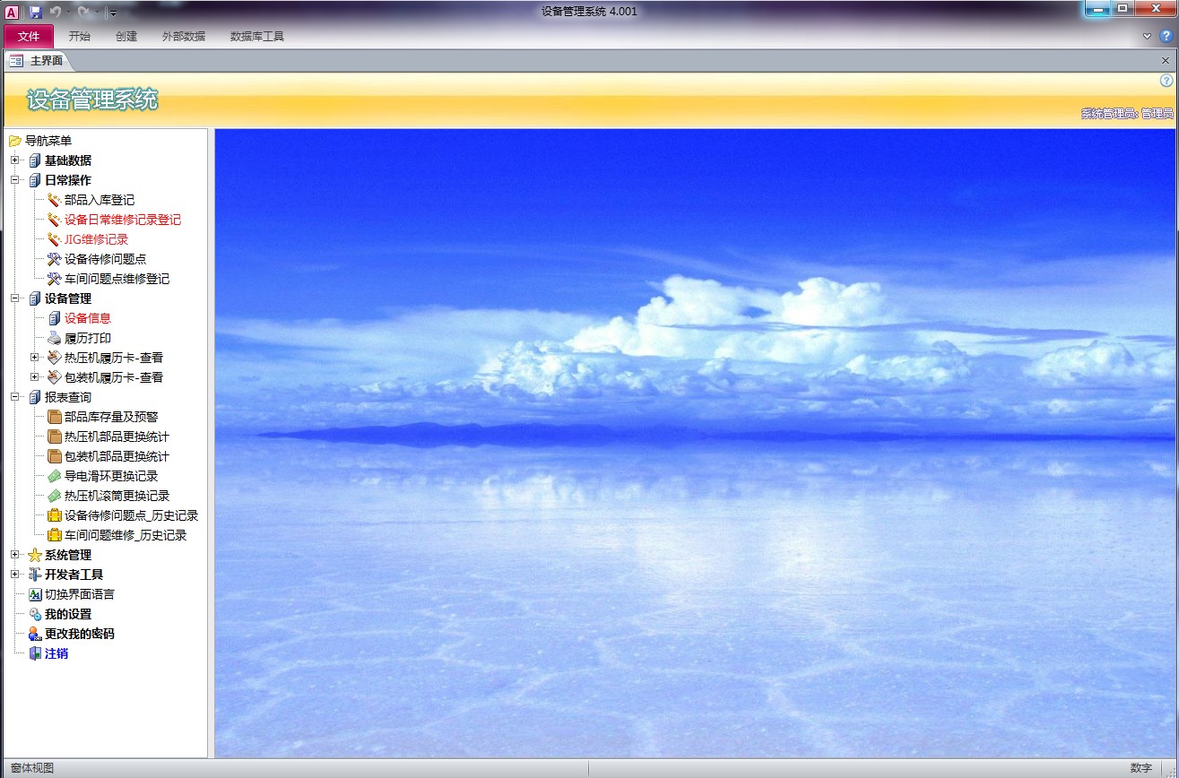Click the Access application icon in title bar
Screen dimensions: 1179x778
pyautogui.click(x=13, y=12)
